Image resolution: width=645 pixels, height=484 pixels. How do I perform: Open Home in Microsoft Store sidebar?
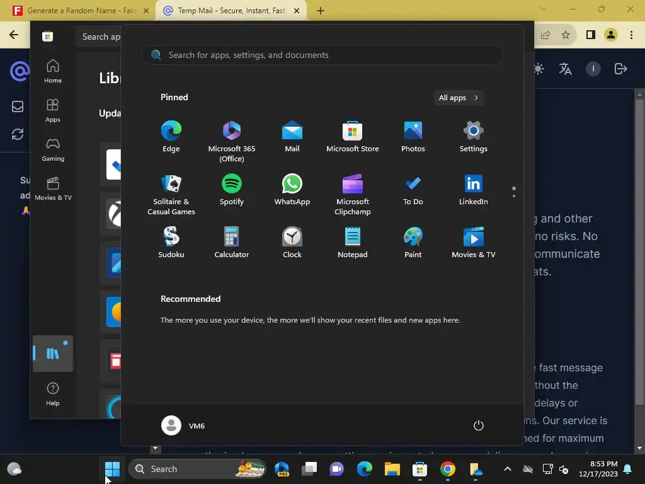(53, 72)
